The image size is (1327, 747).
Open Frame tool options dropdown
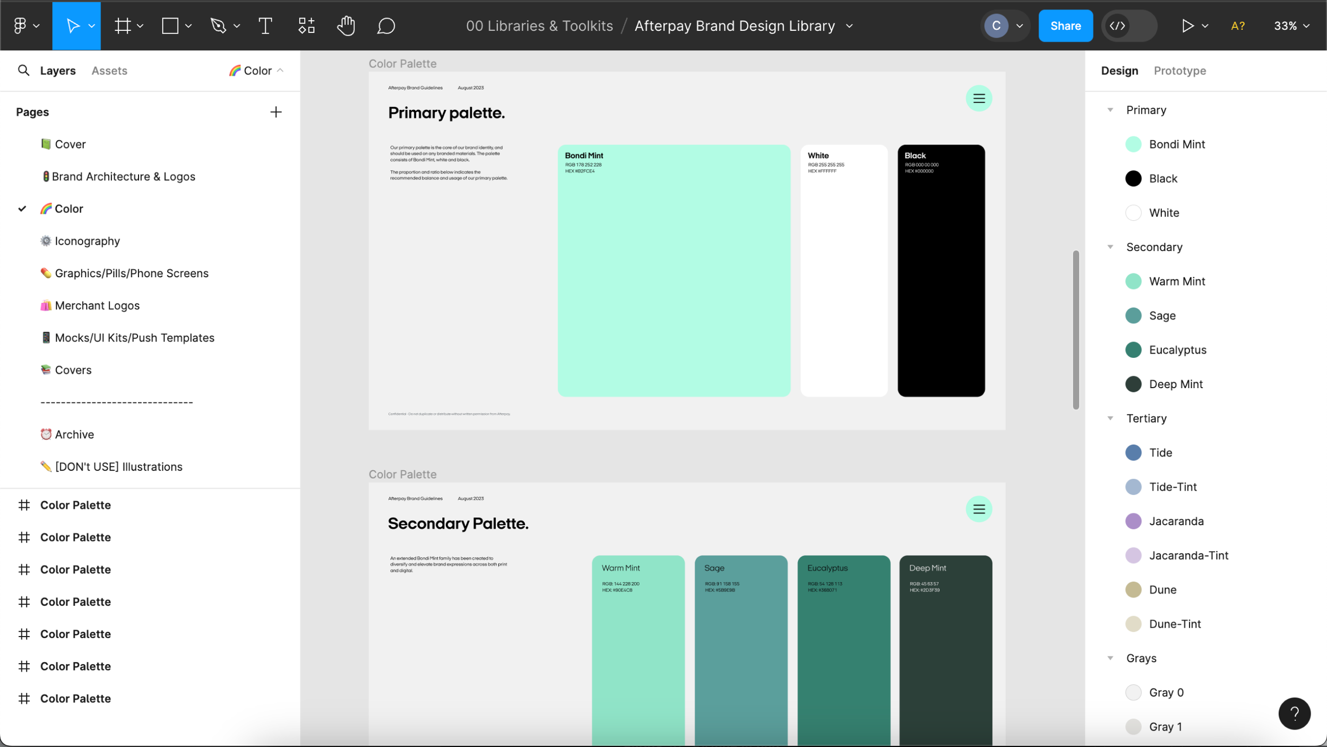coord(140,25)
